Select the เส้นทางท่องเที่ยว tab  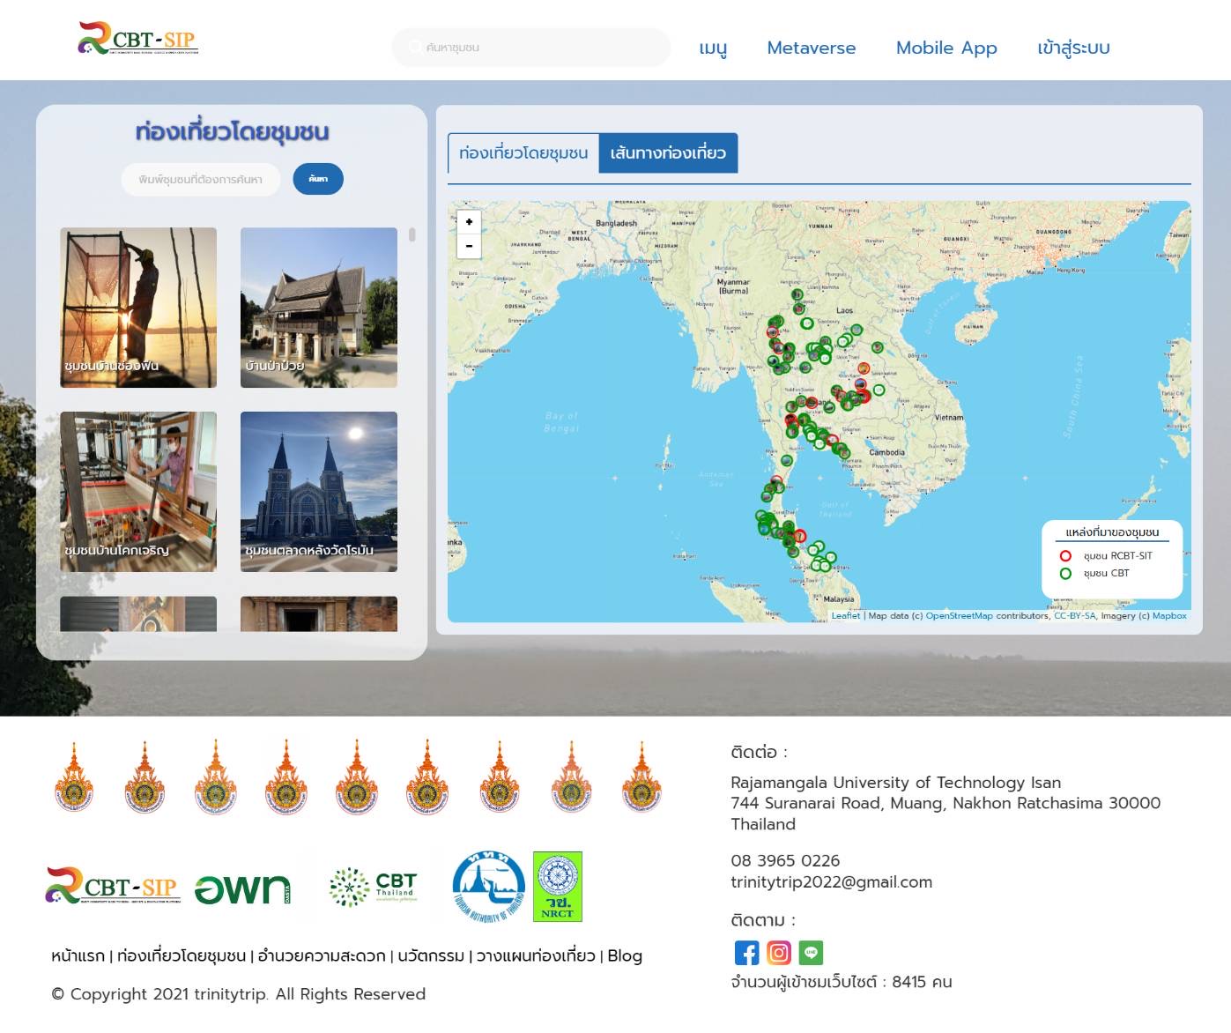point(668,152)
